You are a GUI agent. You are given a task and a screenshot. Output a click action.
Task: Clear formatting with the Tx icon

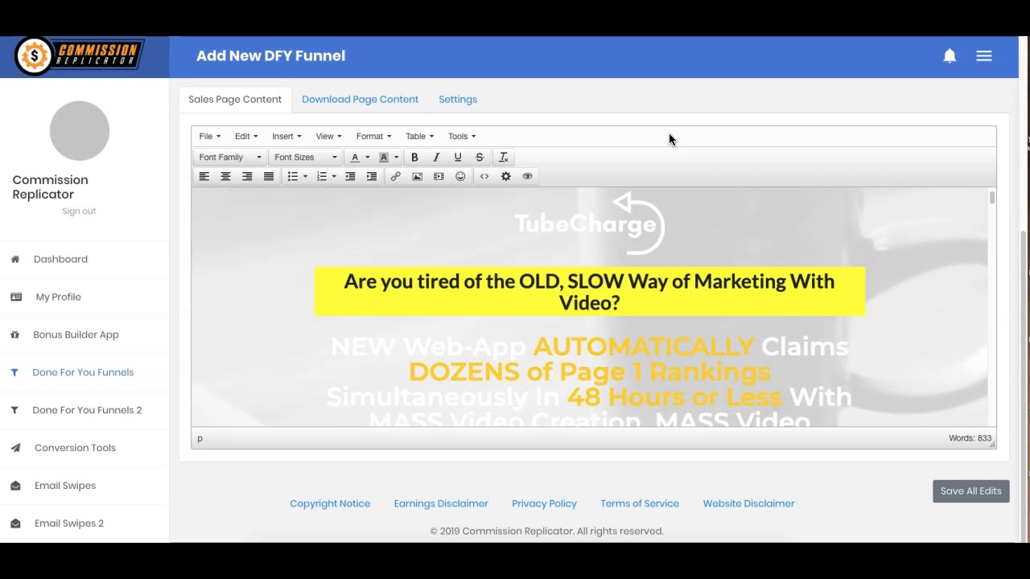(504, 158)
